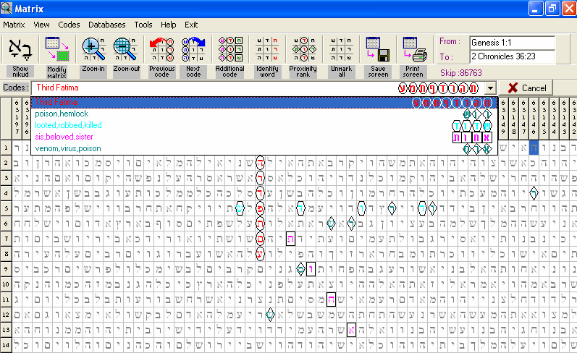Select 'poison,hemlock' from the codes list
This screenshot has height=353, width=577.
(x=62, y=114)
